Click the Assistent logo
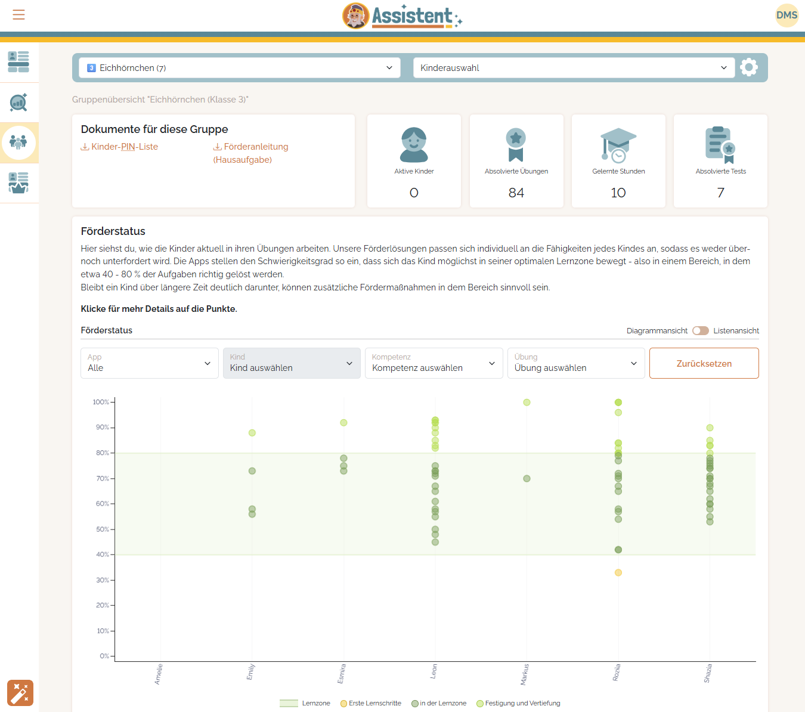Screen dimensions: 805x712 pos(402,16)
